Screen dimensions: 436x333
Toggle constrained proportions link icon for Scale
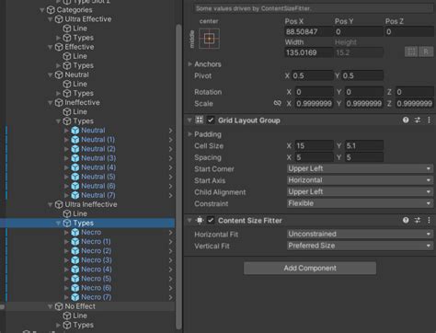pyautogui.click(x=277, y=103)
